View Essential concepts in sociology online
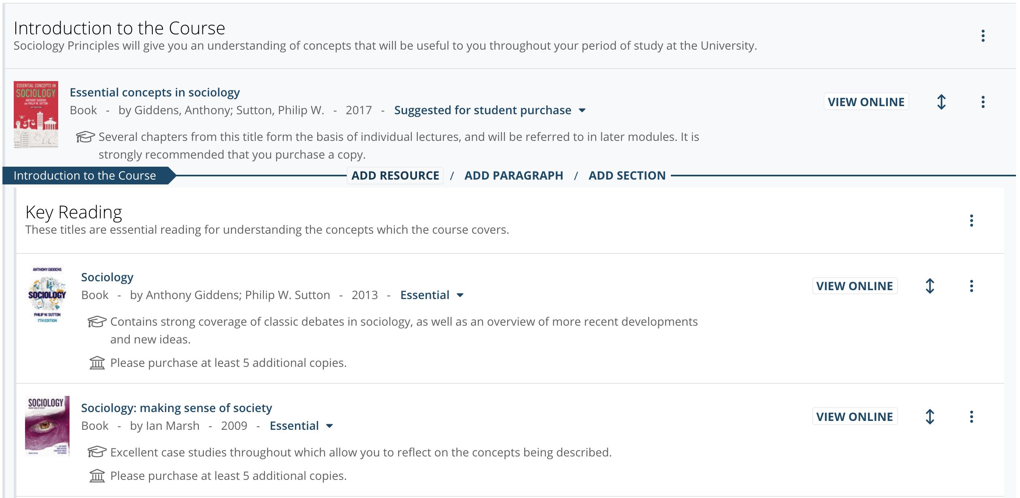Viewport: 1020px width, 498px height. pos(866,102)
